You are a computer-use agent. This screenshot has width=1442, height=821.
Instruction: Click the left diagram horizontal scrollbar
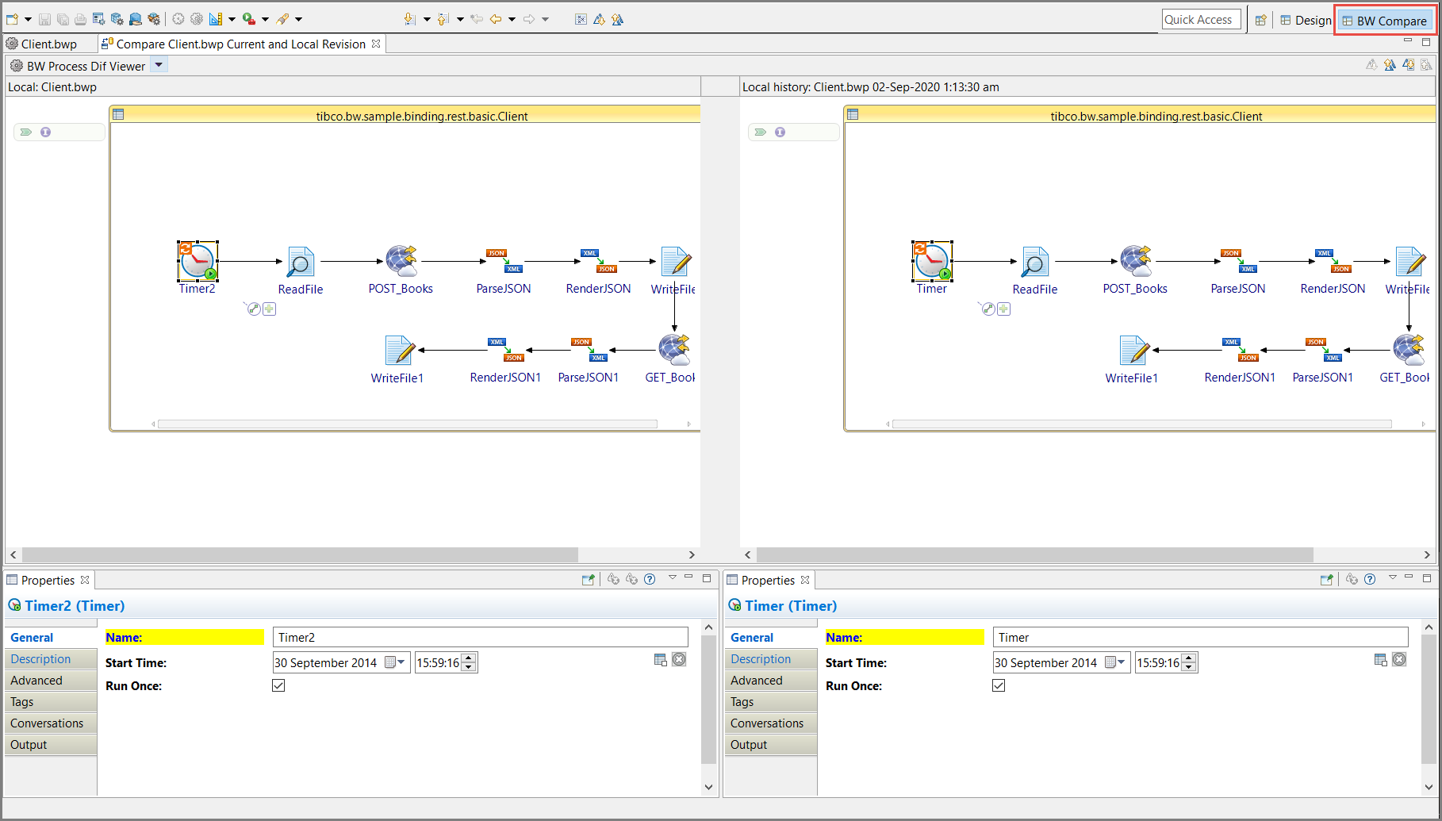click(x=300, y=554)
